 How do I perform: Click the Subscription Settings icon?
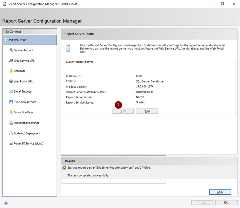point(11,123)
